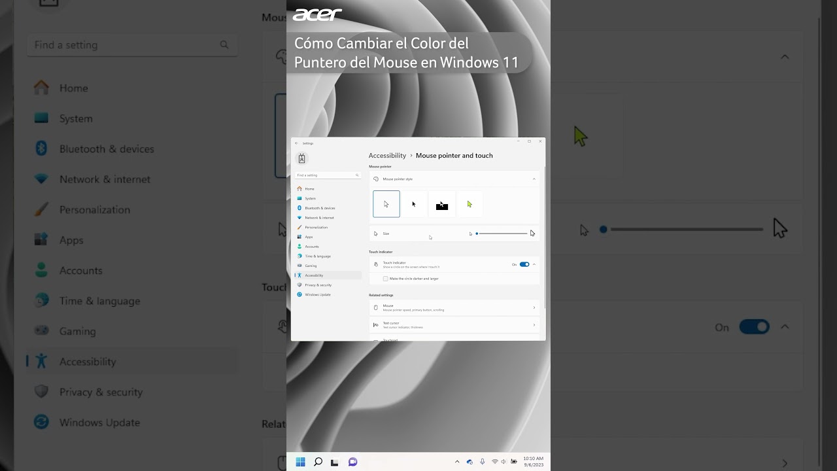
Task: Open System via its monitor icon
Action: coord(299,198)
